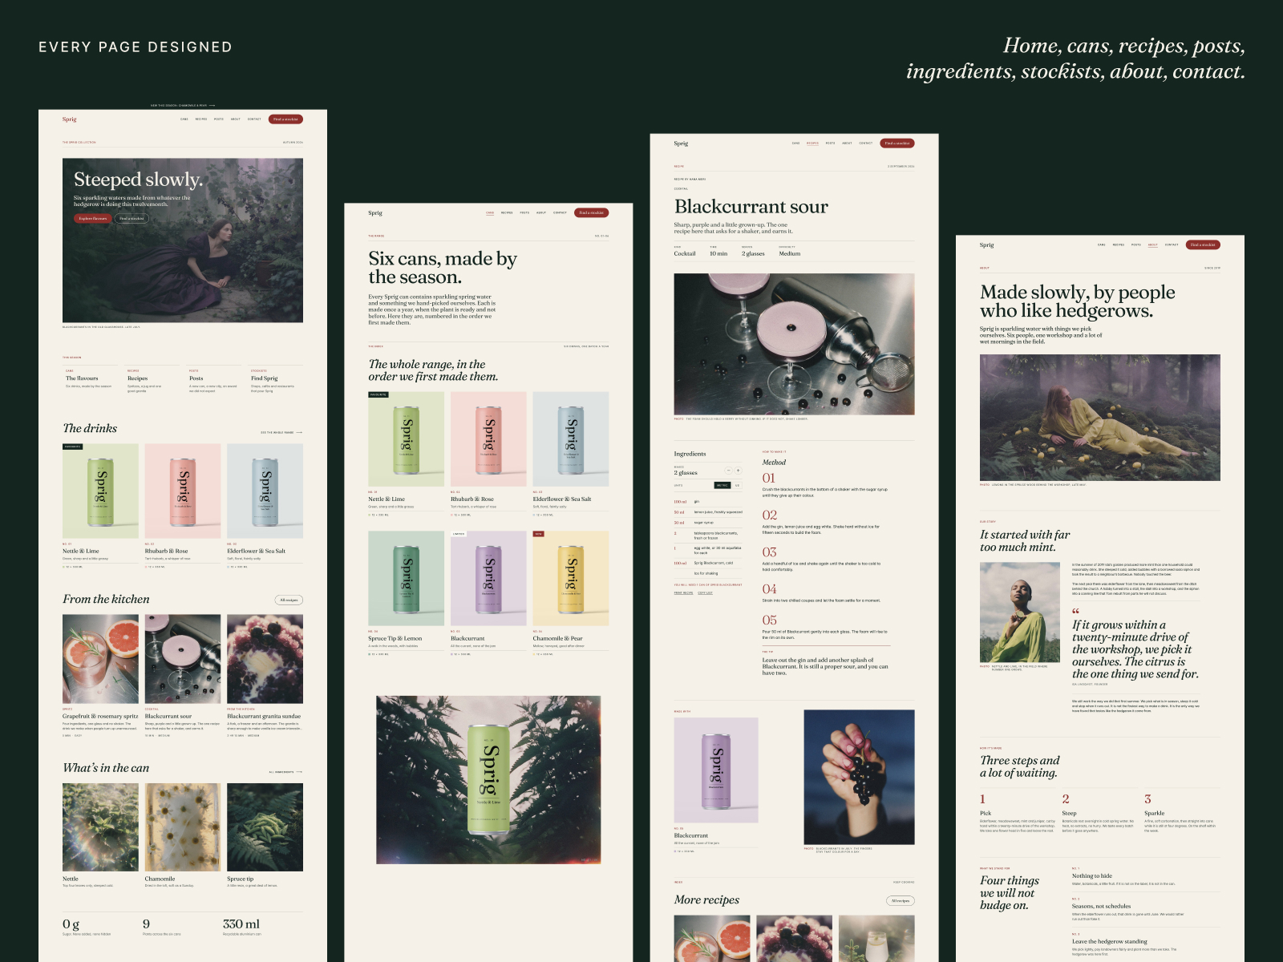1283x962 pixels.
Task: Click the red 'Explore flavours' hero button
Action: point(93,218)
